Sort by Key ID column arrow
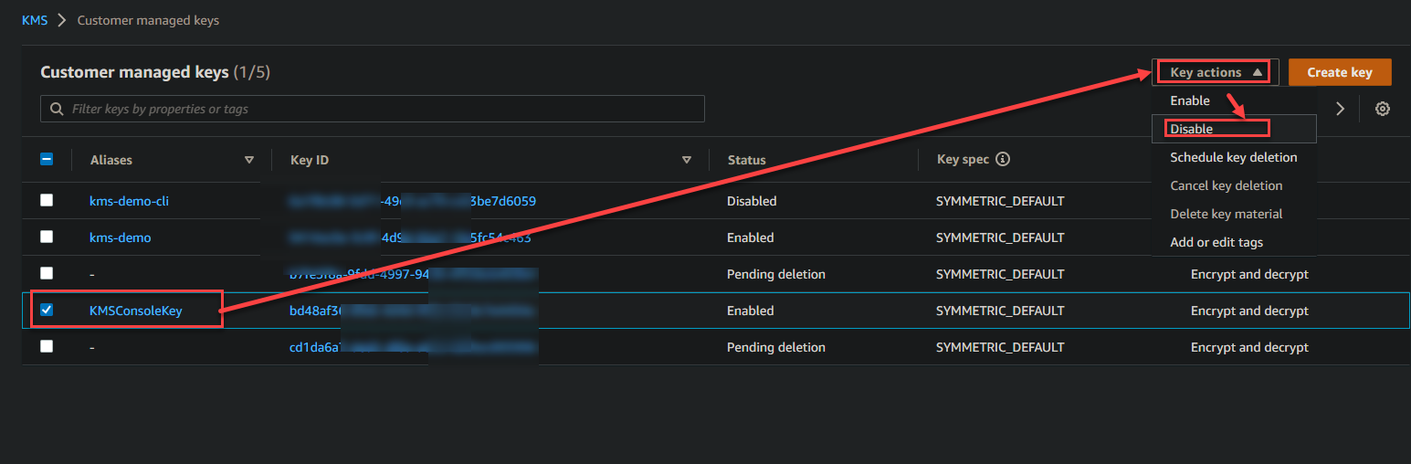This screenshot has height=464, width=1411. pyautogui.click(x=687, y=160)
